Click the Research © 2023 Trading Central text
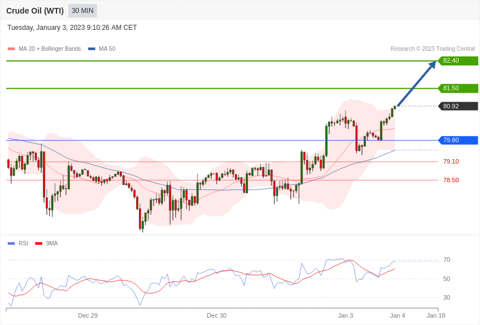Viewport: 480px width, 325px height. click(433, 49)
